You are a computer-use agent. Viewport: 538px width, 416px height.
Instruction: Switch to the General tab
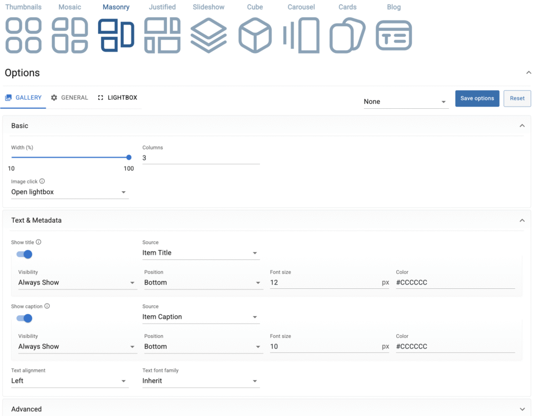coord(69,98)
